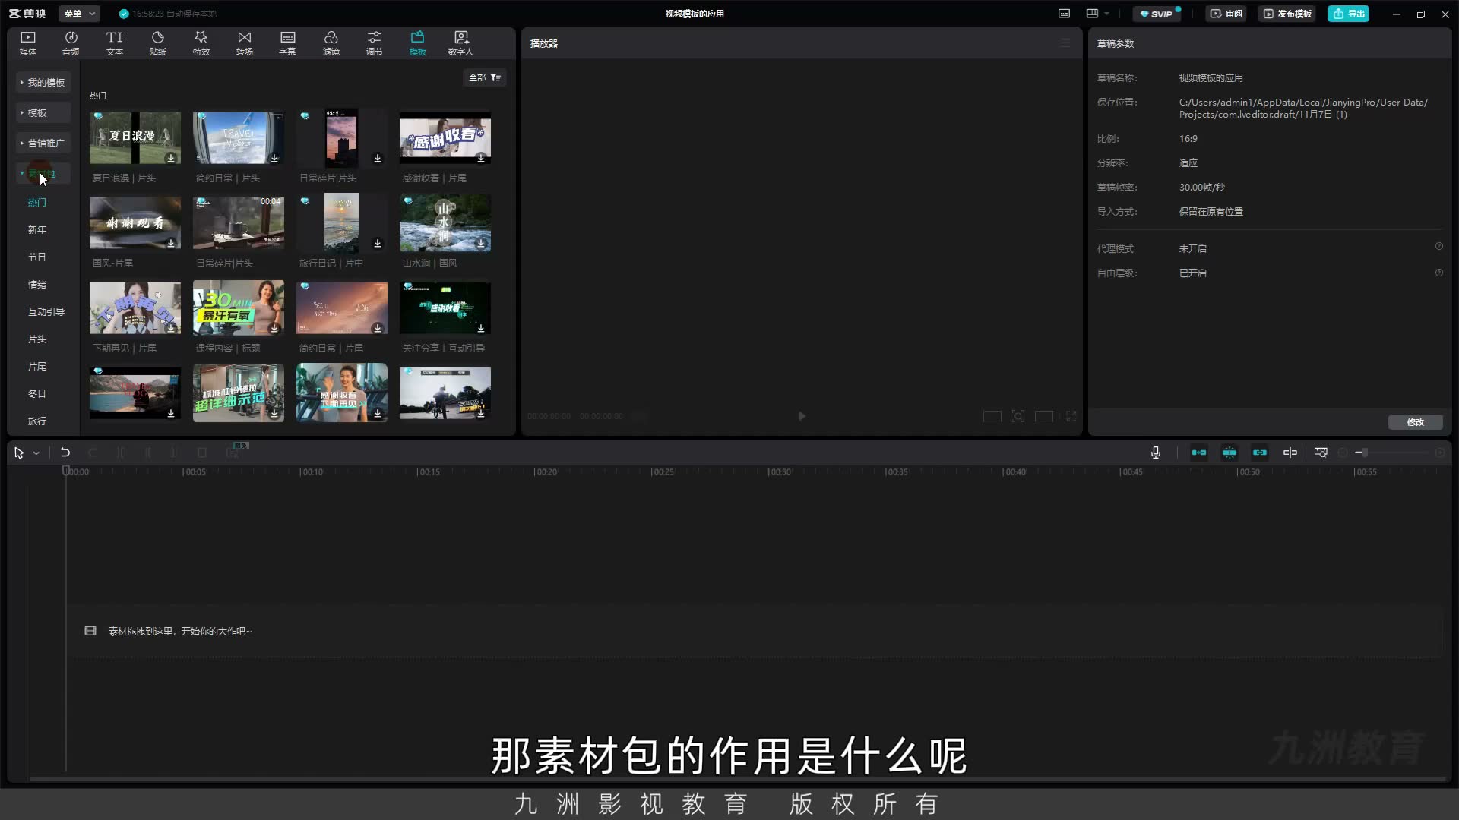This screenshot has height=820, width=1459.
Task: Choose the pointer selection tool
Action: pyautogui.click(x=19, y=453)
